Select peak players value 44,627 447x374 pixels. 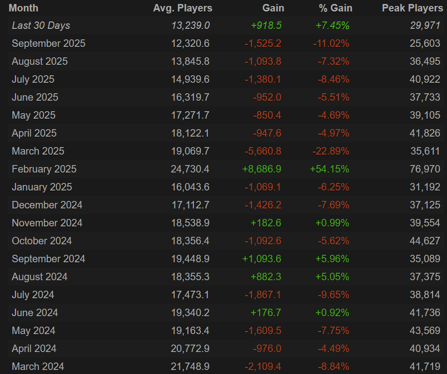click(425, 241)
